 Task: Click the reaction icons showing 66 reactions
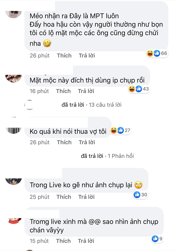157,53
